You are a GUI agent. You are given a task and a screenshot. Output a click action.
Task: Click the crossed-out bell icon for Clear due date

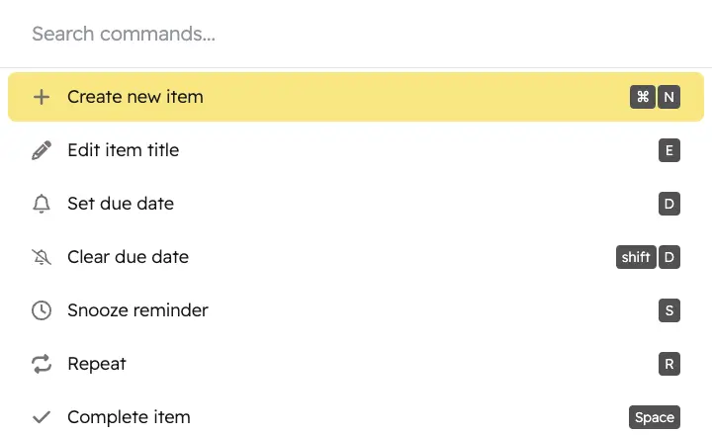42,257
